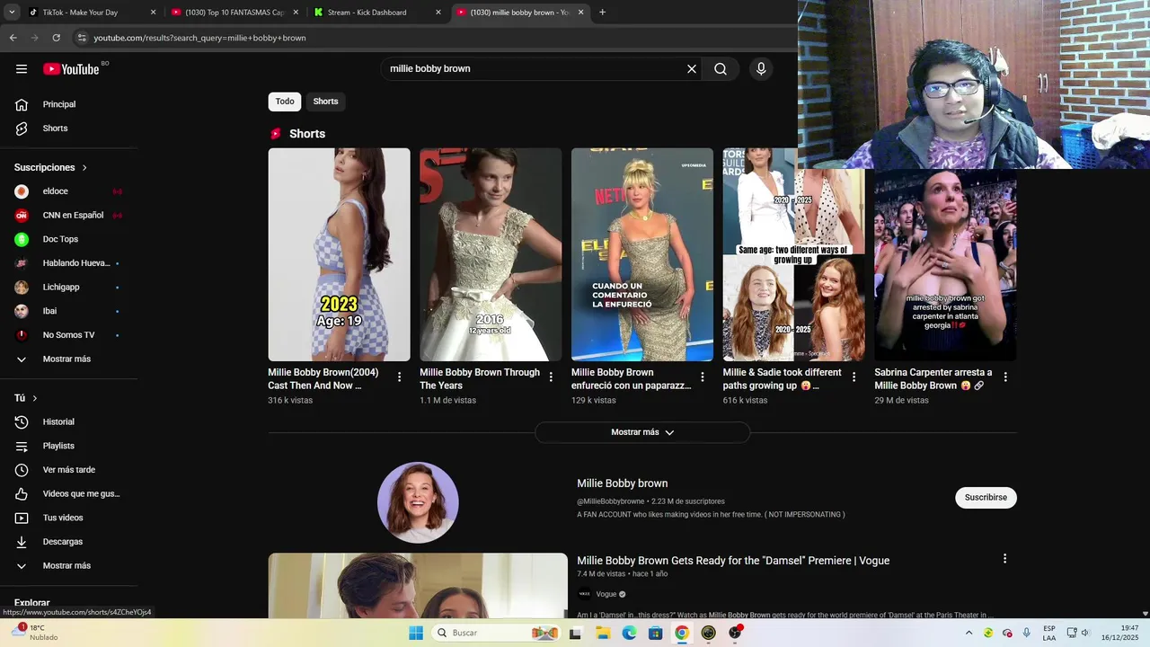This screenshot has height=647, width=1150.
Task: Open options menu for Vogue video
Action: coord(1004,559)
